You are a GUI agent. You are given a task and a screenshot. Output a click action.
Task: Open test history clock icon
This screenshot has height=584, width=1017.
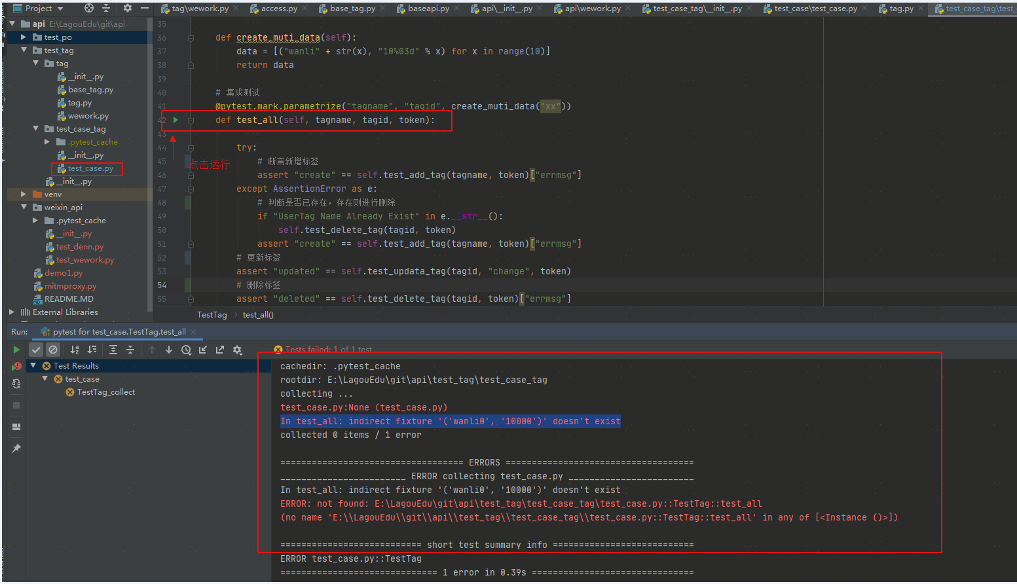tap(186, 350)
